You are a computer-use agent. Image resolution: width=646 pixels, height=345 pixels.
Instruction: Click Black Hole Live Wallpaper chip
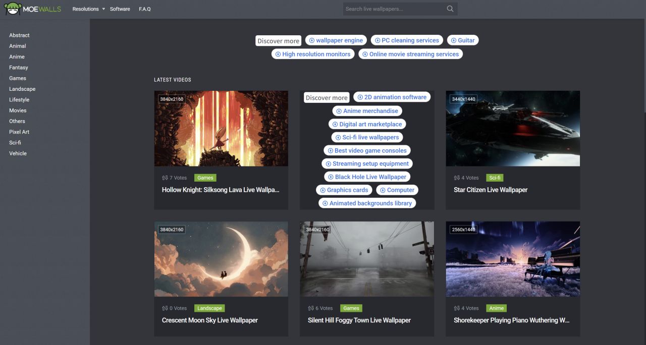(367, 177)
